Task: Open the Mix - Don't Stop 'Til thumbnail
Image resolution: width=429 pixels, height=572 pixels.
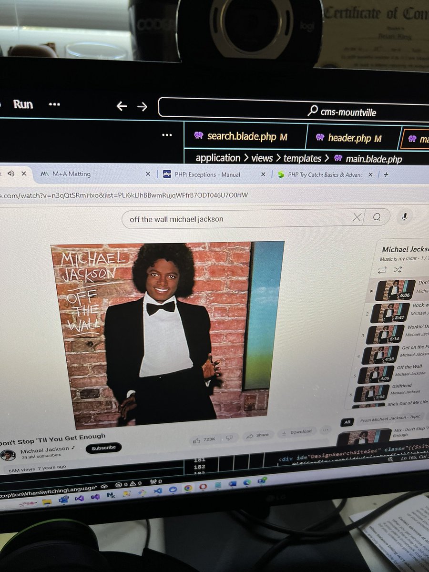Action: [364, 438]
